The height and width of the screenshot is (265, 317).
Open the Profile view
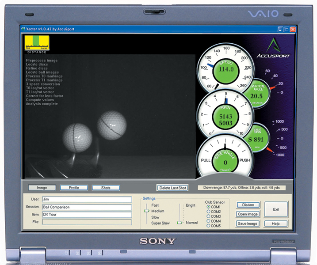click(74, 188)
